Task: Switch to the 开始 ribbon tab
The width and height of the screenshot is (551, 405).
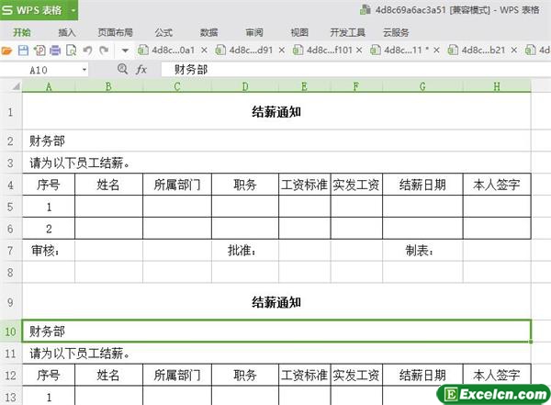Action: tap(22, 33)
